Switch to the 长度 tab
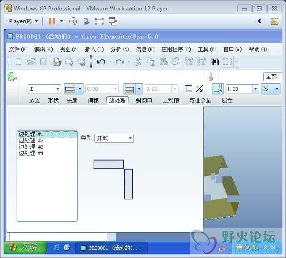Image resolution: width=286 pixels, height=258 pixels. 72,100
